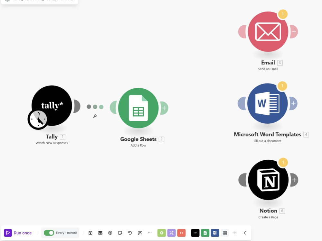
Task: Click the black Tally favorite in toolbar
Action: tap(195, 233)
